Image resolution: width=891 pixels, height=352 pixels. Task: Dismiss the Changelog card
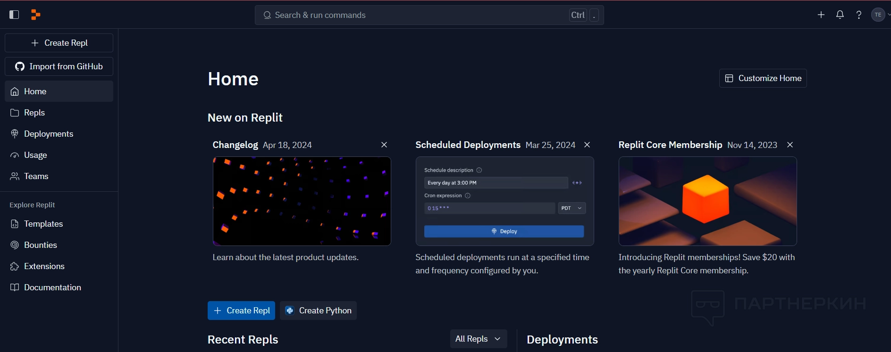pos(384,145)
